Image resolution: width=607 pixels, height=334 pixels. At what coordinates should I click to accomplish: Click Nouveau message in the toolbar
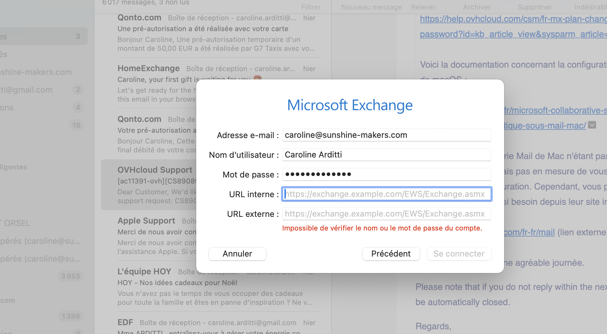tap(371, 7)
